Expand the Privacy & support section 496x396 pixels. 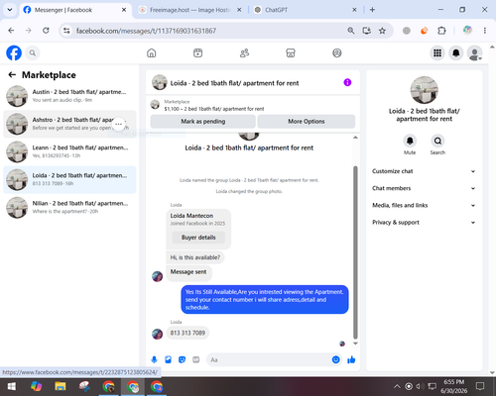[x=424, y=223]
